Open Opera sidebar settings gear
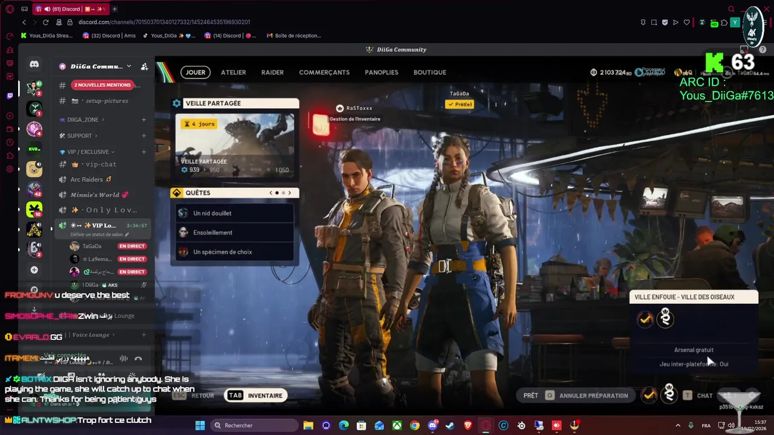 click(x=10, y=169)
